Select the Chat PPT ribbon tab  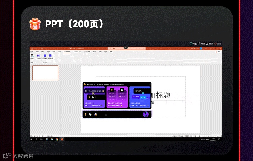67,52
